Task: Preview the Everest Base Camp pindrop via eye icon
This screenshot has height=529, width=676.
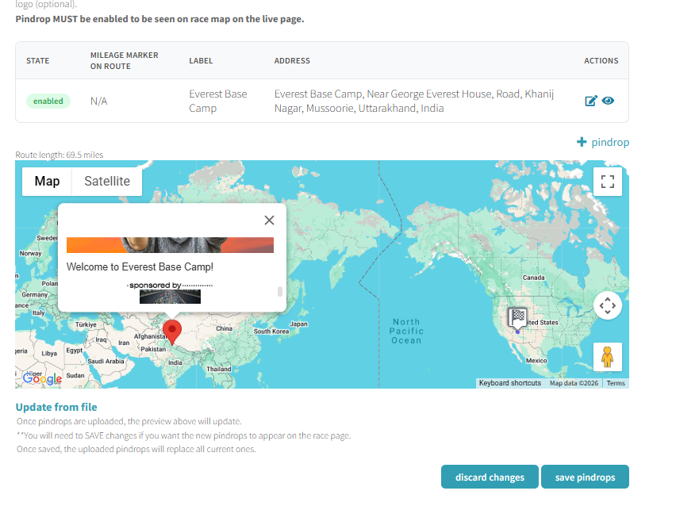Action: [608, 101]
